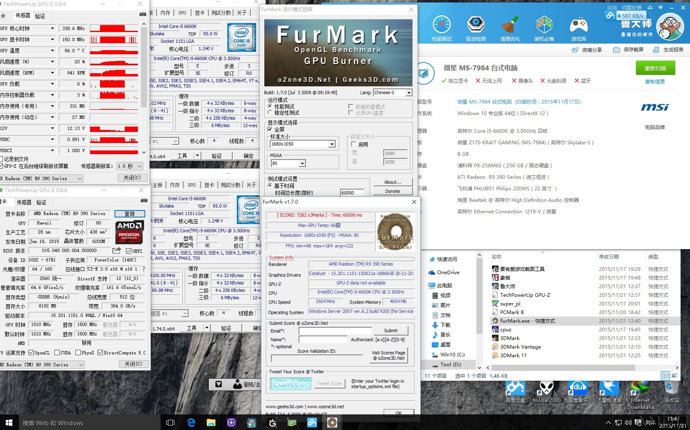This screenshot has height=430, width=690.
Task: Click the AMD Radeon Graphics logo
Action: (x=129, y=231)
